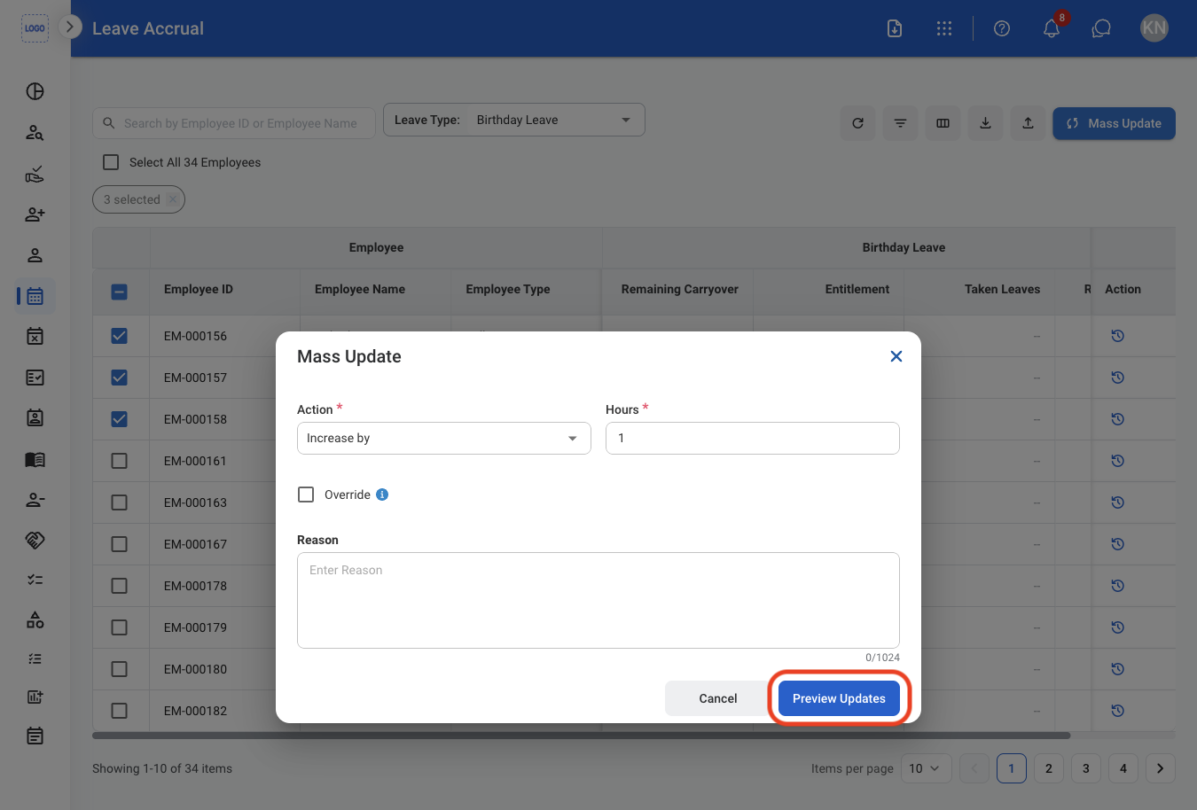Viewport: 1197px width, 810px height.
Task: Open the event note sidebar icon at bottom
Action: [35, 736]
